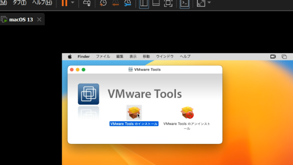Screen dimensions: 293x165
Task: Click the window stack menu bar icon
Action: [284, 56]
